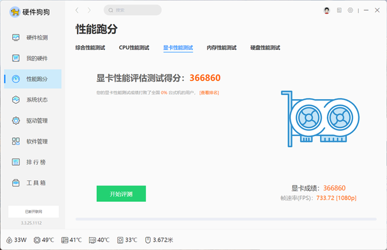Image resolution: width=387 pixels, height=250 pixels.
Task: Click the CPU temperature 49℃ status indicator
Action: point(44,240)
